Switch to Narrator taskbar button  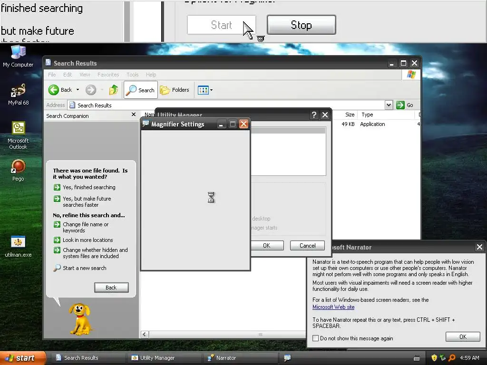click(x=241, y=358)
